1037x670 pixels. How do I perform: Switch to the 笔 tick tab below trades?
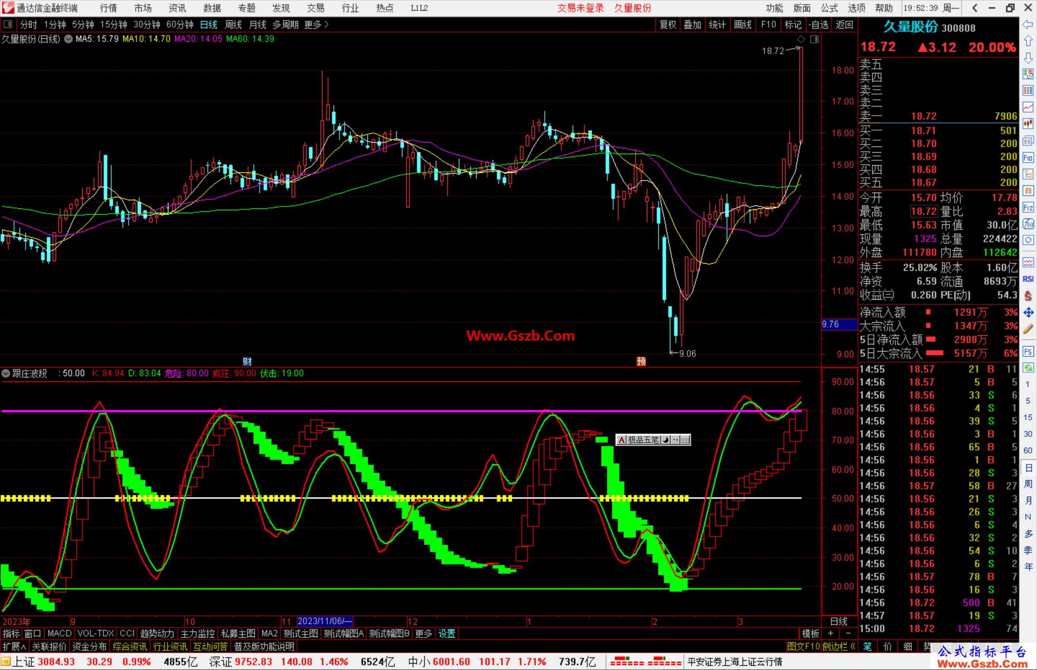click(x=868, y=646)
